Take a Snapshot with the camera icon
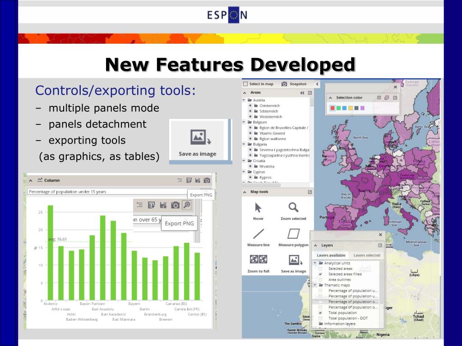 click(x=284, y=84)
